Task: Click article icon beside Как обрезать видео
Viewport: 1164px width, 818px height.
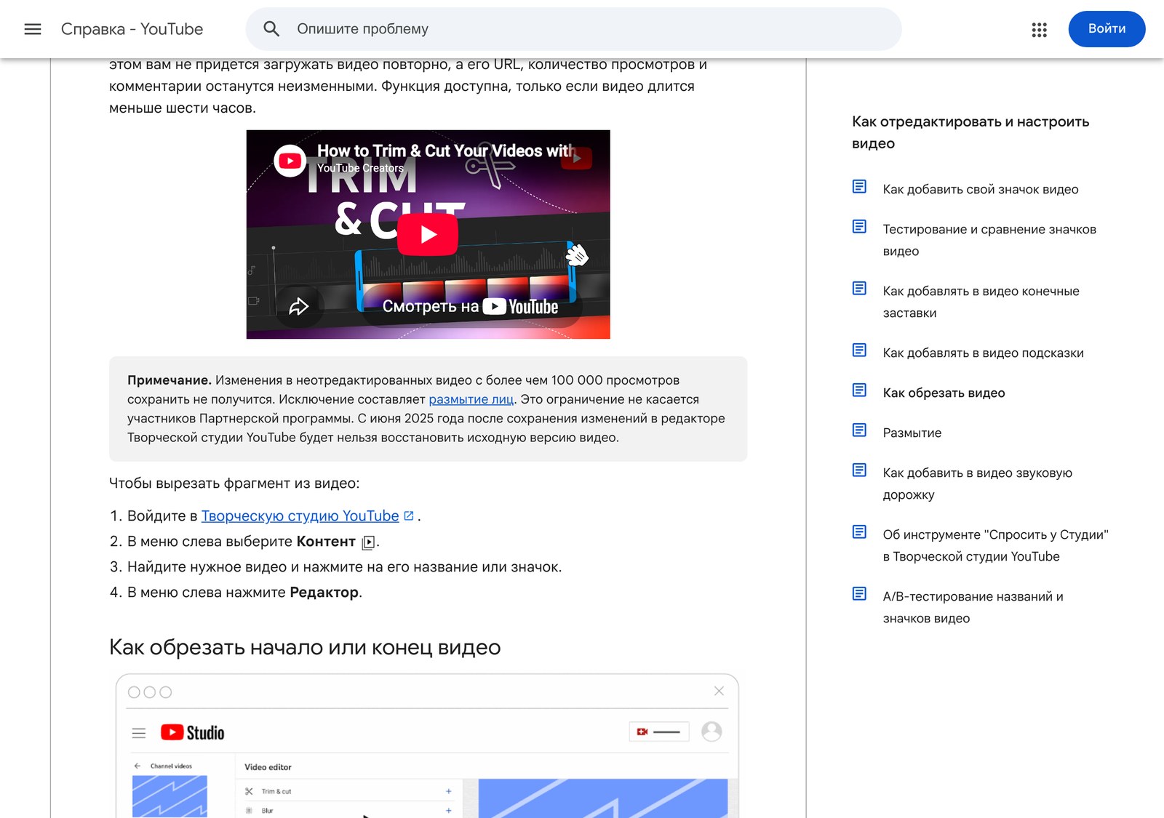Action: click(x=859, y=390)
